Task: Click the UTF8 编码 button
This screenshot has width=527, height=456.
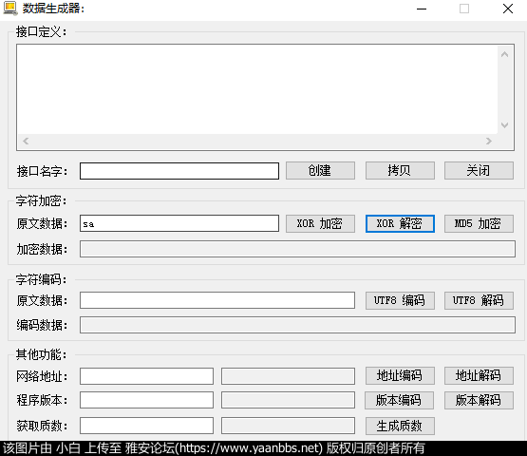Action: [x=400, y=300]
